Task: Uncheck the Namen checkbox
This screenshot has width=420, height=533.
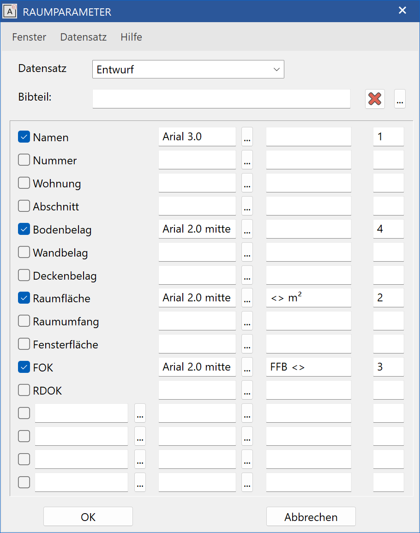Action: [x=24, y=137]
